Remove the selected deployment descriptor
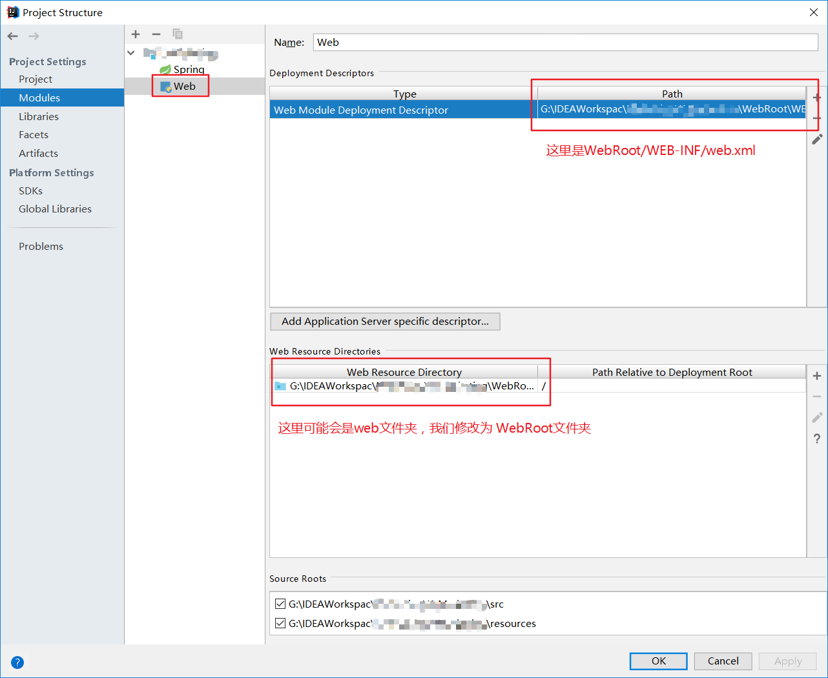 (x=817, y=118)
